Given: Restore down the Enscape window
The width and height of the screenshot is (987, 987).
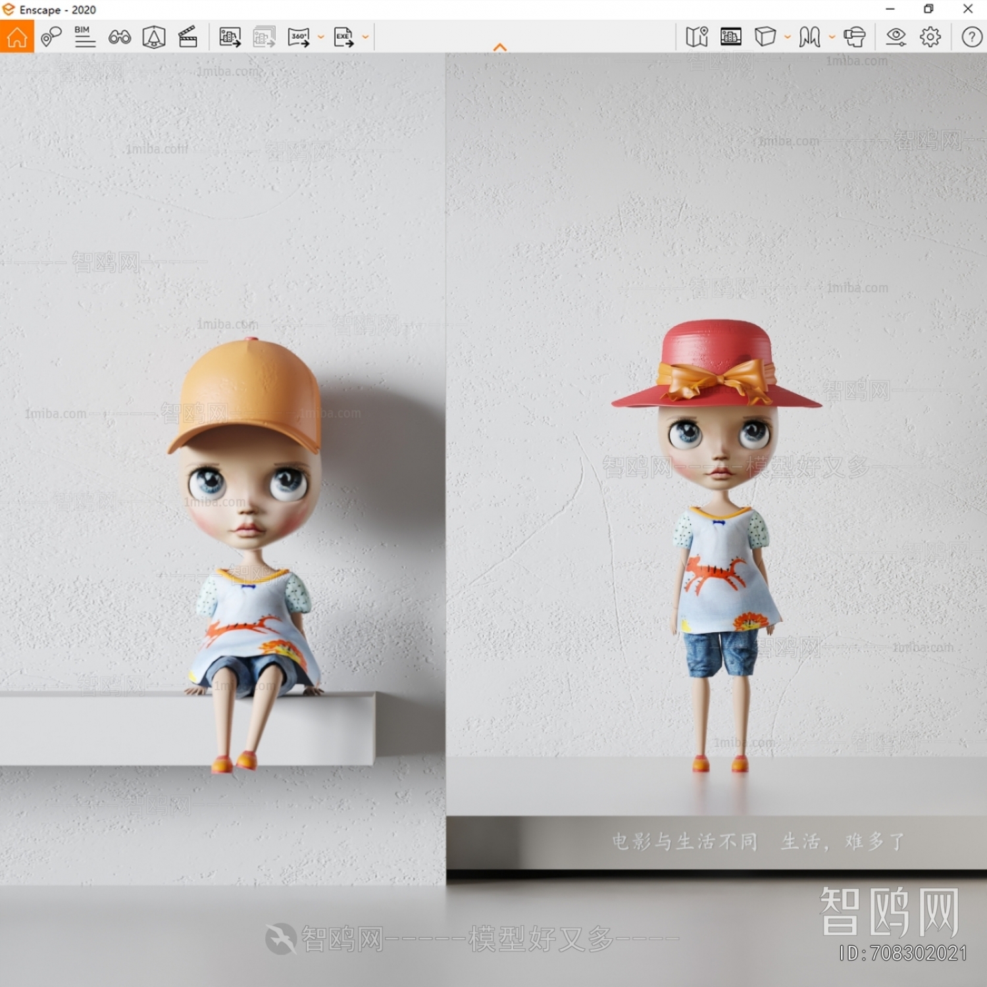Looking at the screenshot, I should 928,9.
